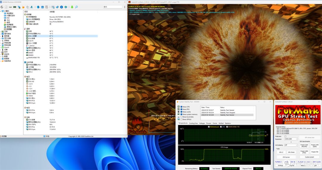Switch to the Clocks tab

point(215,123)
